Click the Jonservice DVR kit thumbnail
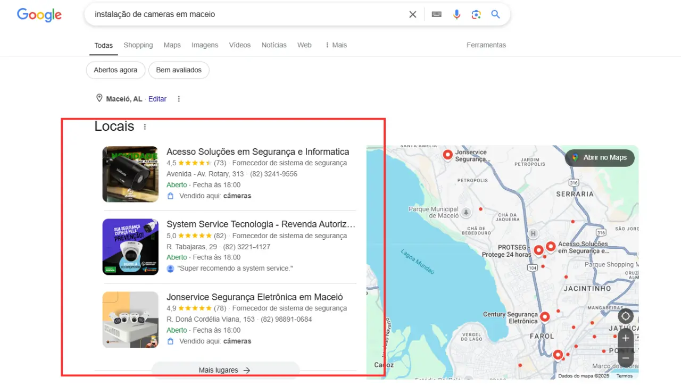 click(130, 319)
